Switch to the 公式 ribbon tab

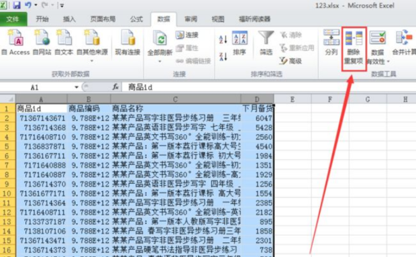(136, 19)
